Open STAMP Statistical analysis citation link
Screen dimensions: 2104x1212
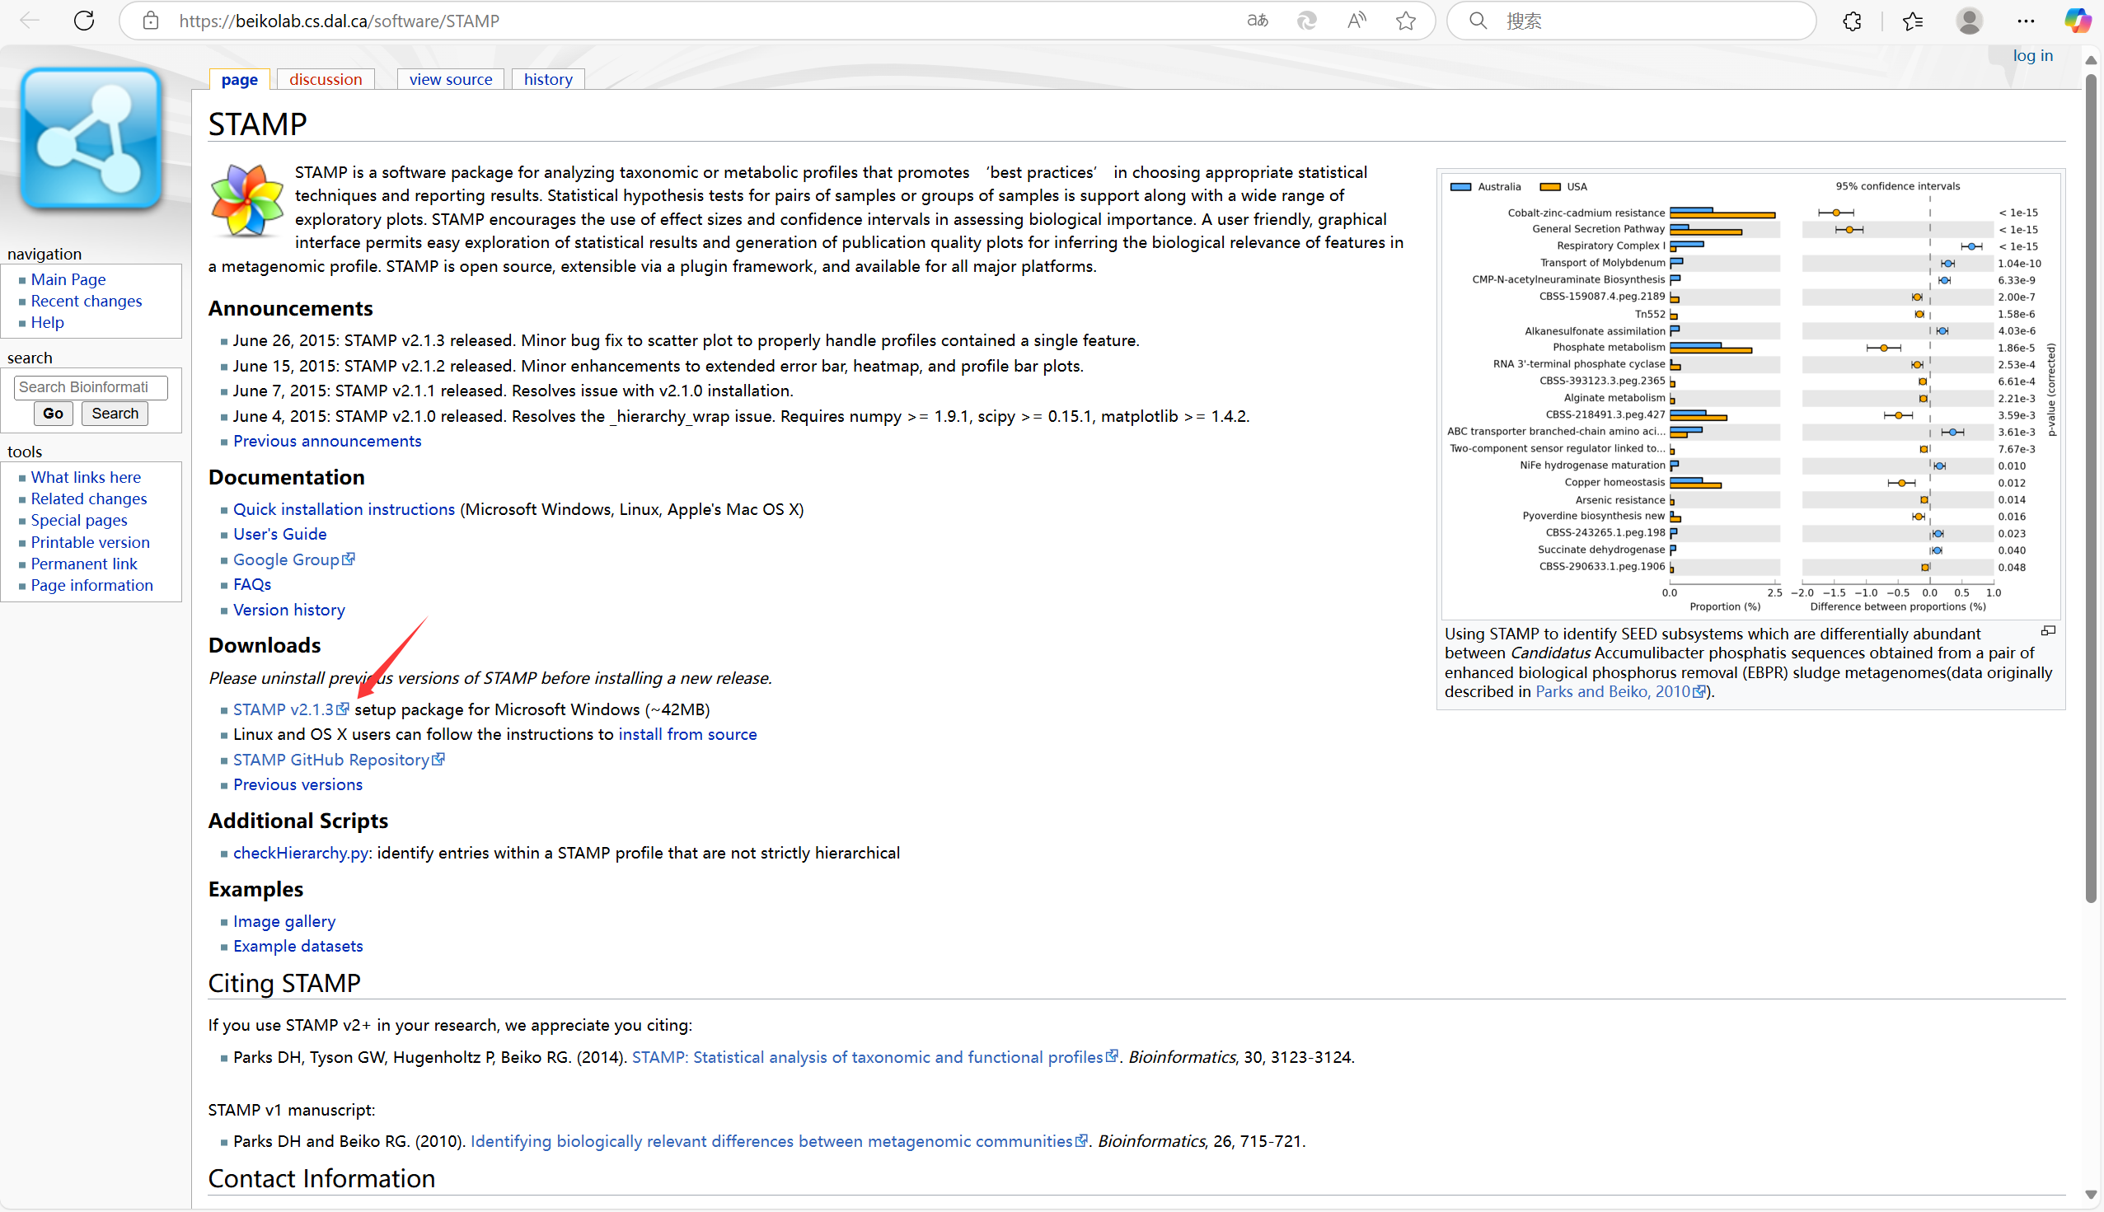click(x=874, y=1058)
